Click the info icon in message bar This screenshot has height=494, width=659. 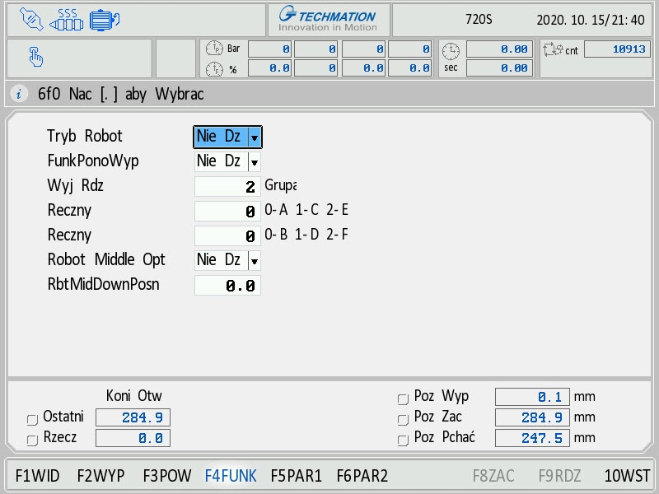pos(20,94)
